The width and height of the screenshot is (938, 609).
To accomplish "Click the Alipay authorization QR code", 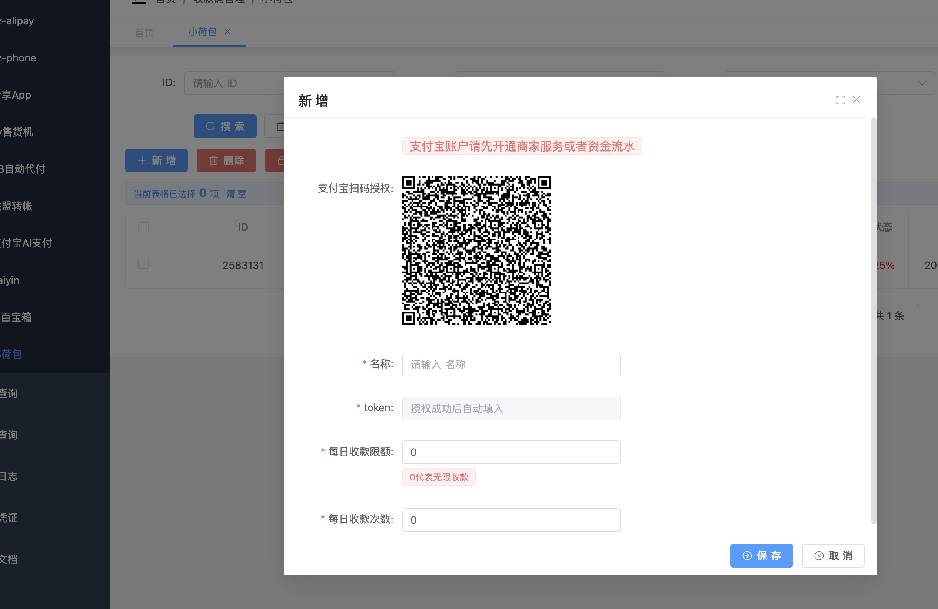I will point(476,250).
